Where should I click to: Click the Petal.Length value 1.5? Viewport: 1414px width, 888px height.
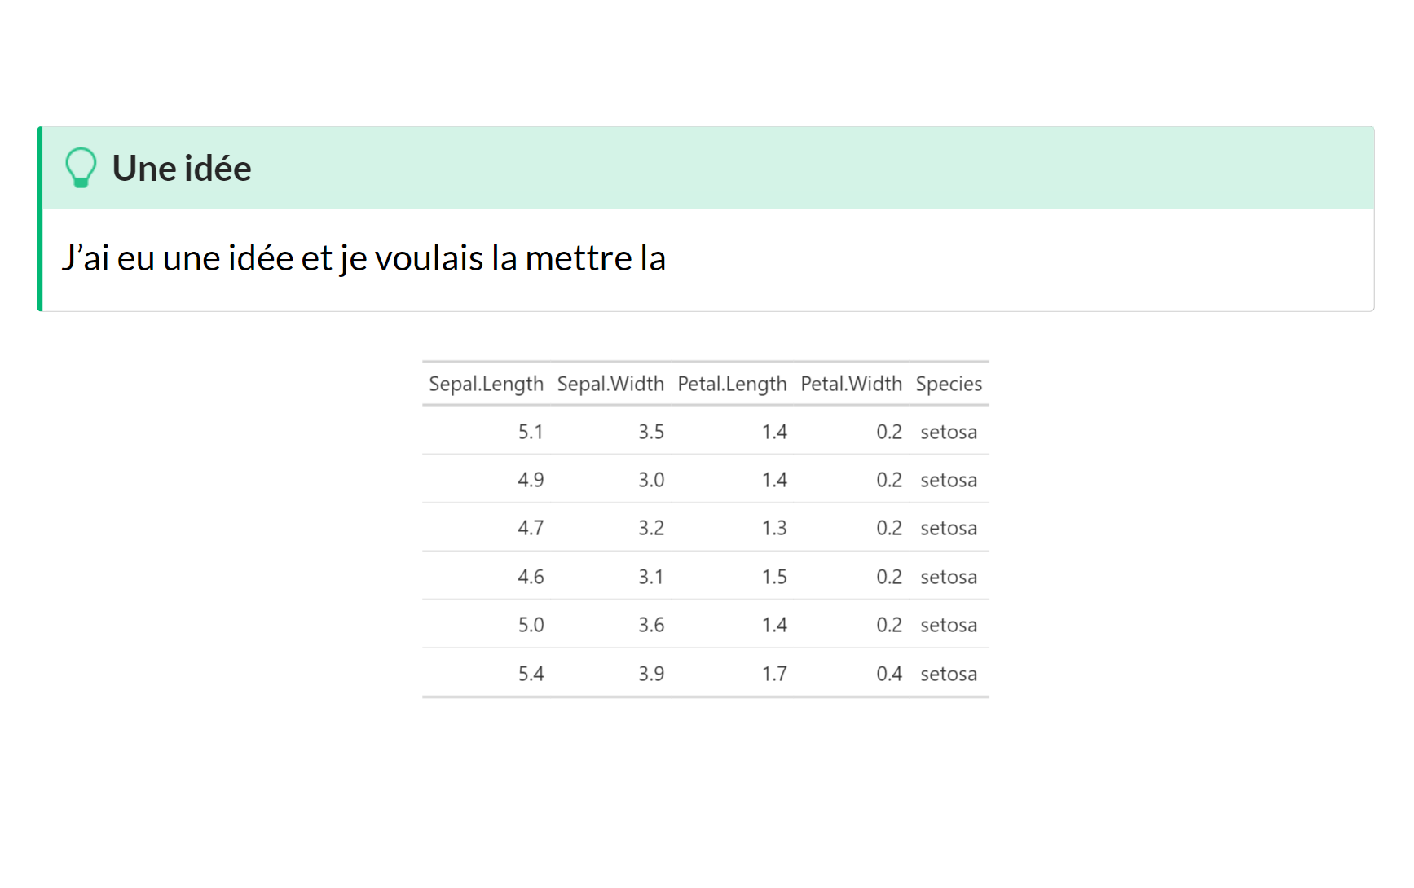pyautogui.click(x=774, y=577)
